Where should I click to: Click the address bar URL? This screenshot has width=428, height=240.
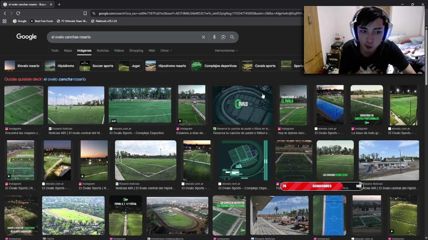click(201, 13)
